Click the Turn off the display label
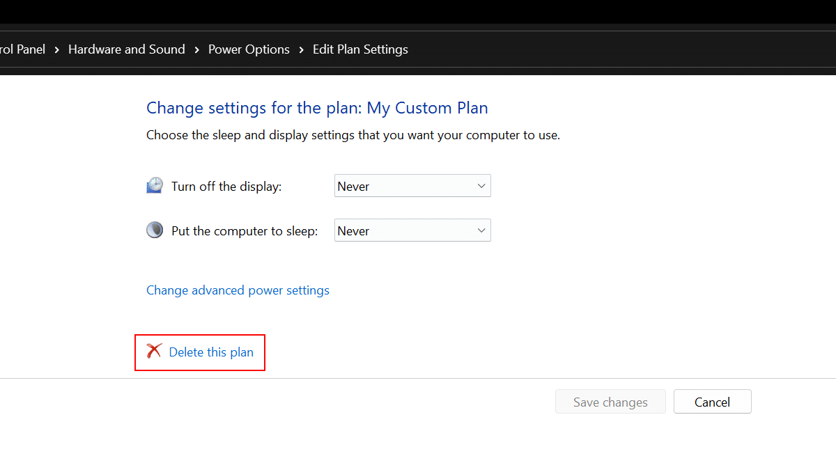836x463 pixels. coord(226,187)
